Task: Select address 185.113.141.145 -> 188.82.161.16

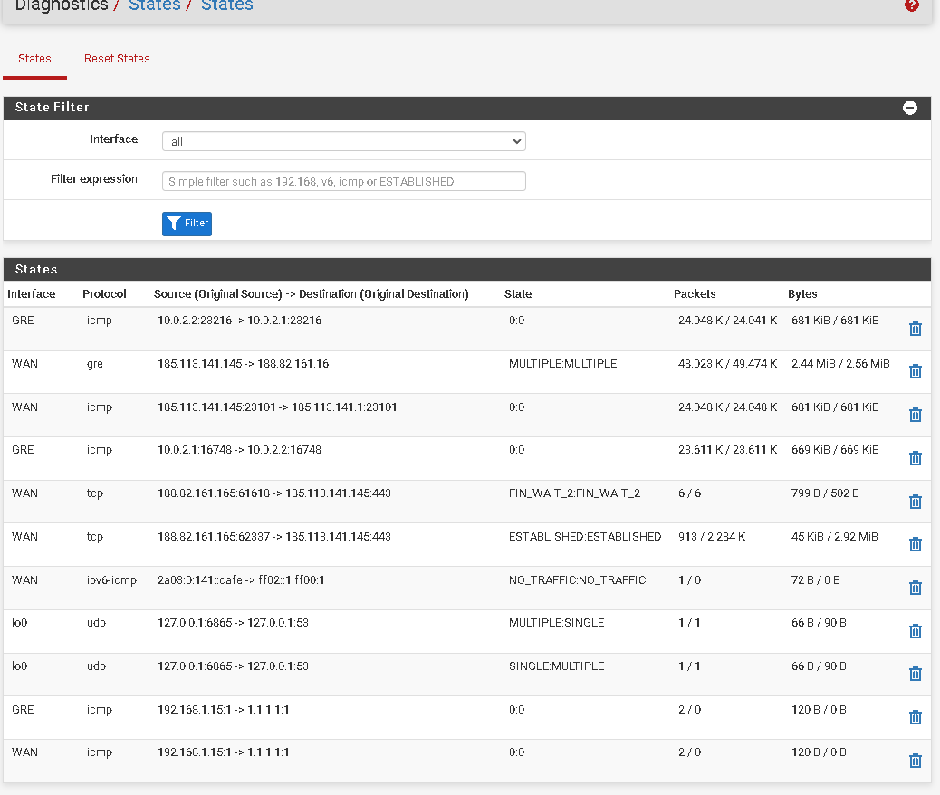Action: pos(244,364)
